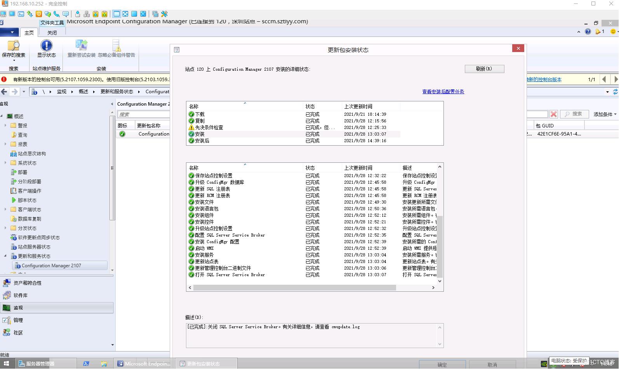
Task: Expand the Reporting (报表) tree node
Action: click(5, 144)
